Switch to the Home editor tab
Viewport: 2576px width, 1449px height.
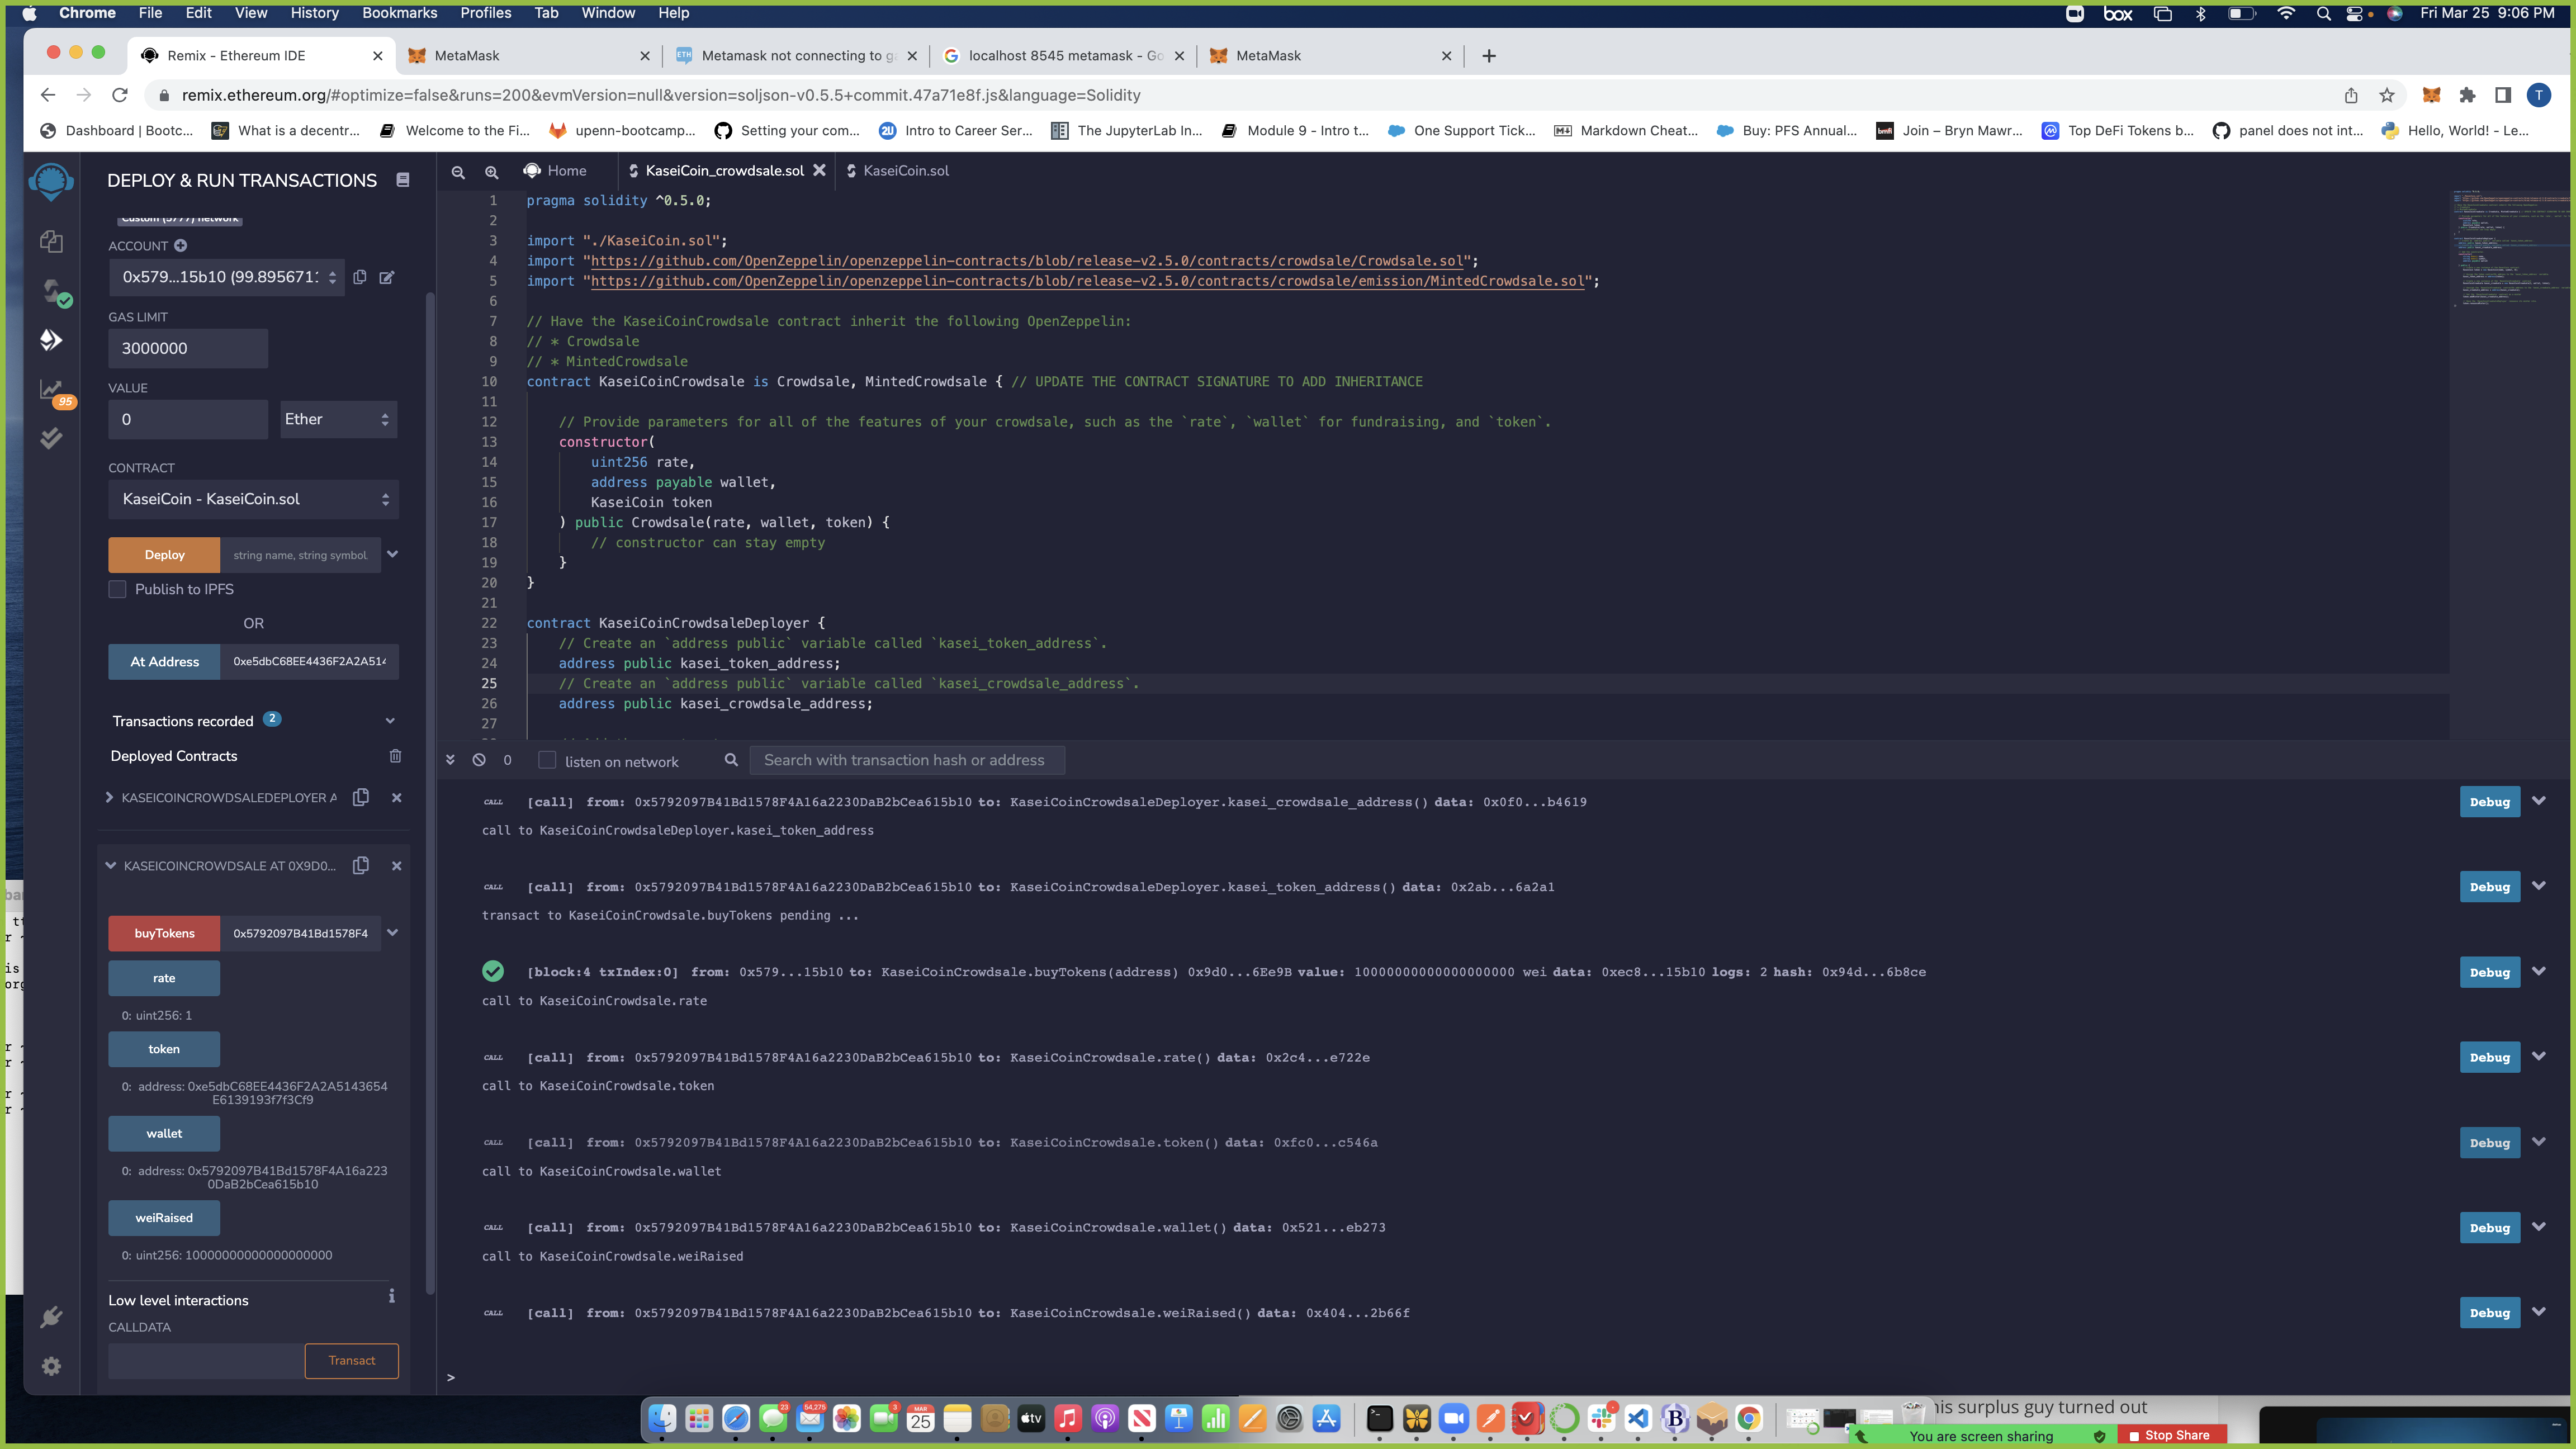tap(556, 171)
